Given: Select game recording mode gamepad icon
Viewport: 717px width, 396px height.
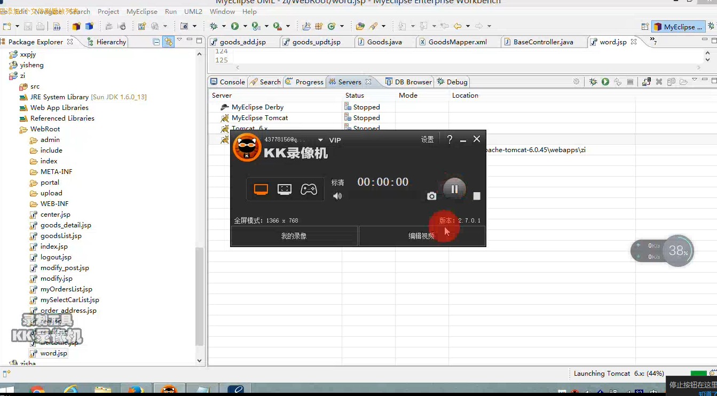Looking at the screenshot, I should coord(309,189).
